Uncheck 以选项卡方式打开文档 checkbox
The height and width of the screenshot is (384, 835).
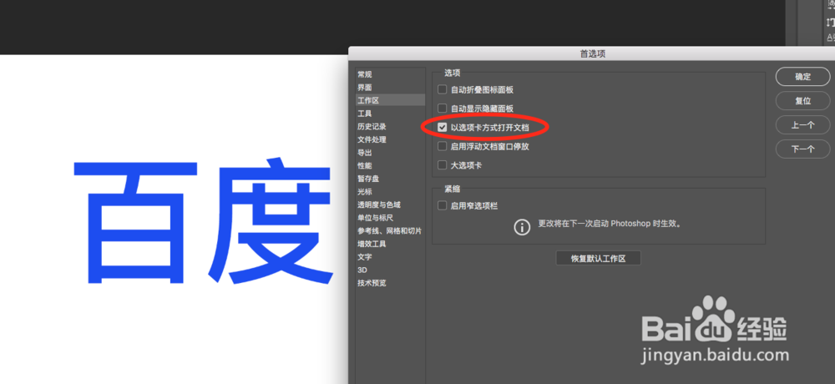[442, 127]
